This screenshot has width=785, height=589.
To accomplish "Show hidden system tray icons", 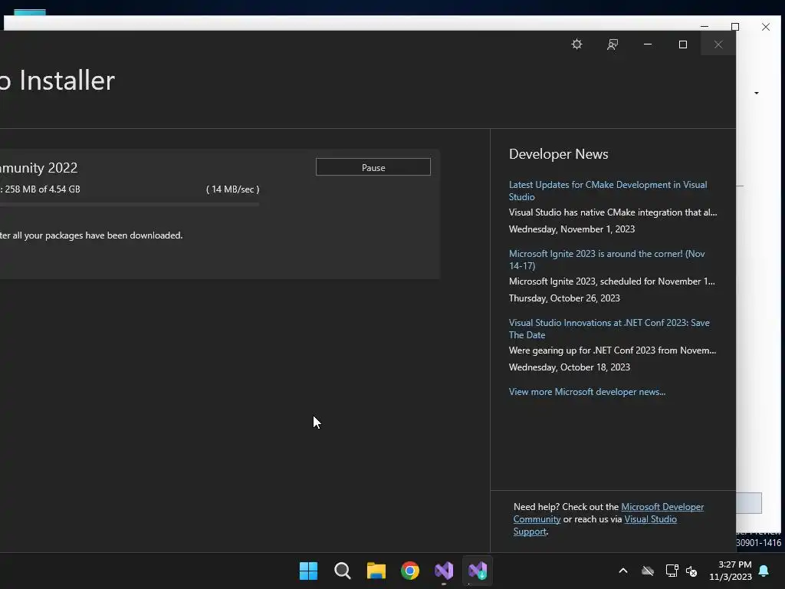I will 623,571.
